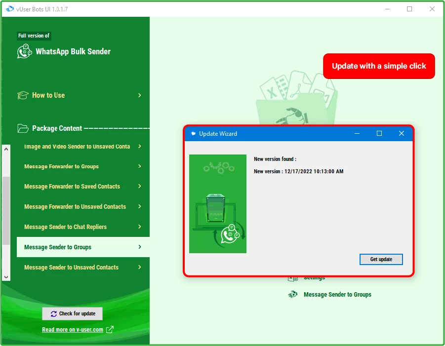This screenshot has height=346, width=445.
Task: Click the sidebar scrollbar down arrow
Action: click(x=6, y=277)
